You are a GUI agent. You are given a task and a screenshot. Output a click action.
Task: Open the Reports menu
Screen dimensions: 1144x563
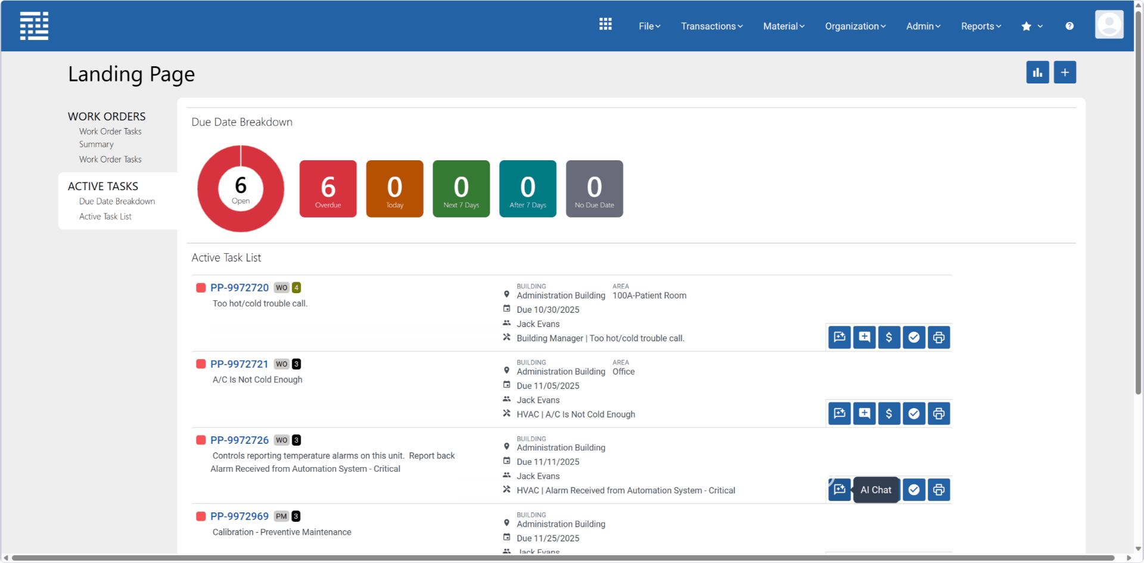point(981,26)
